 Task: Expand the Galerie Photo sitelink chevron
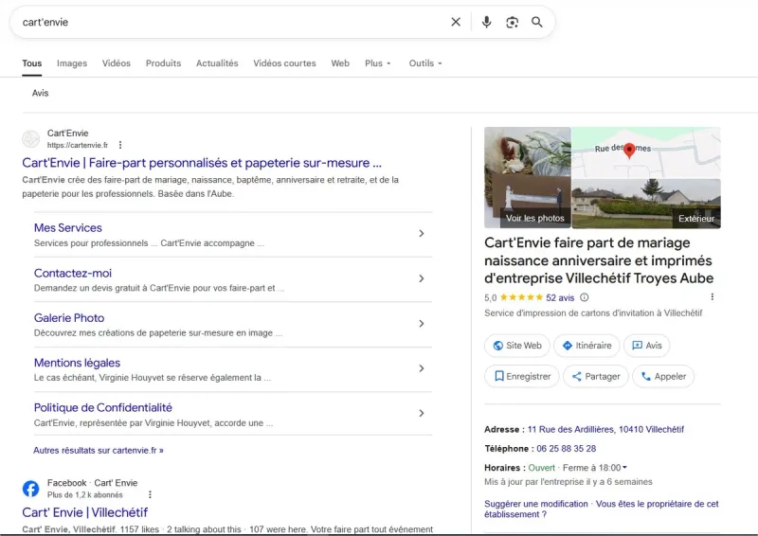pos(422,323)
